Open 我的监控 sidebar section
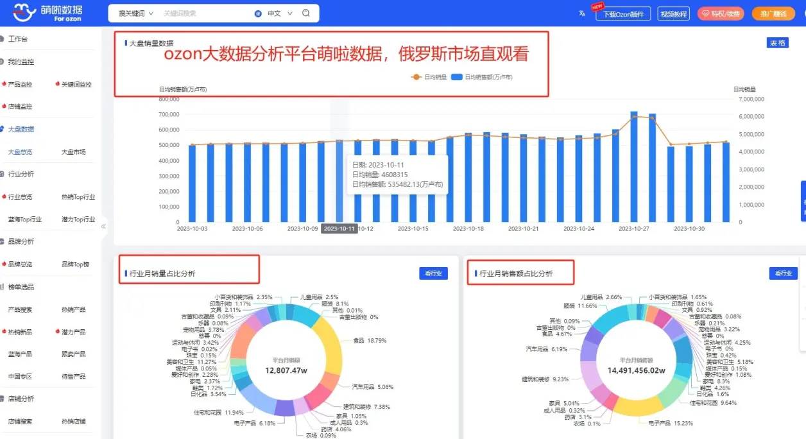Image resolution: width=806 pixels, height=439 pixels. tap(21, 62)
